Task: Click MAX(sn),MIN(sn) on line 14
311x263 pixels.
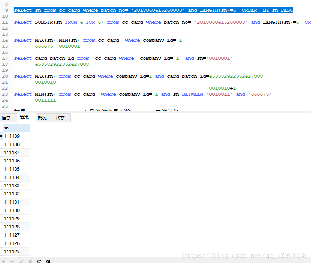Action: coord(57,40)
